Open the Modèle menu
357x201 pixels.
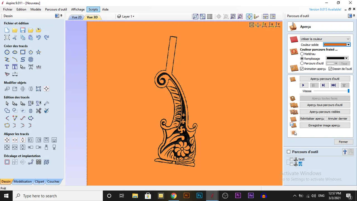pyautogui.click(x=36, y=9)
